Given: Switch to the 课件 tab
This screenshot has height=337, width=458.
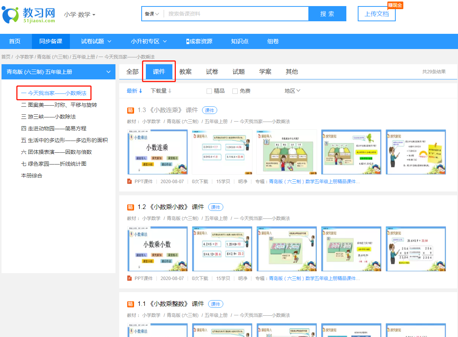Looking at the screenshot, I should tap(159, 71).
